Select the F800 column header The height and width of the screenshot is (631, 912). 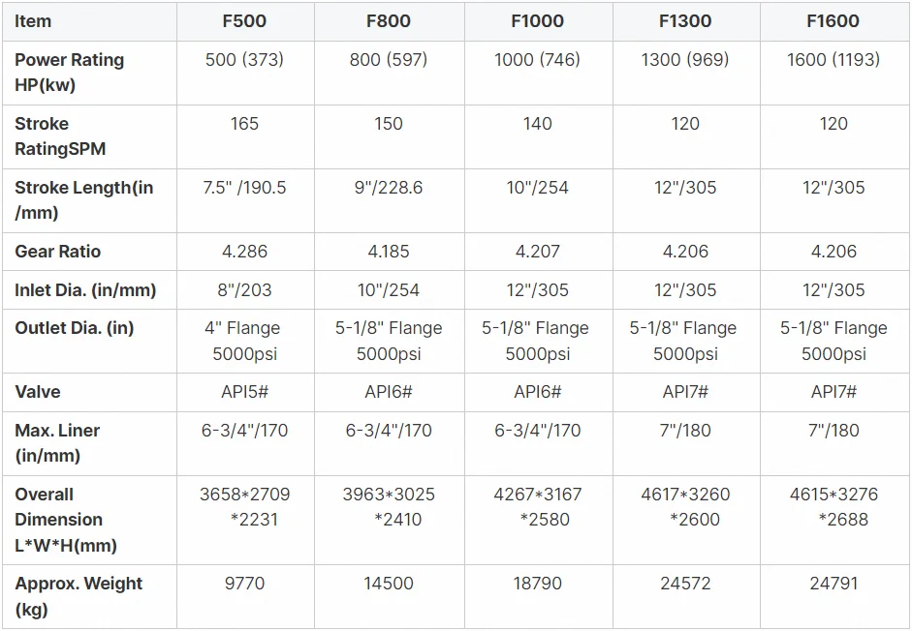(389, 21)
